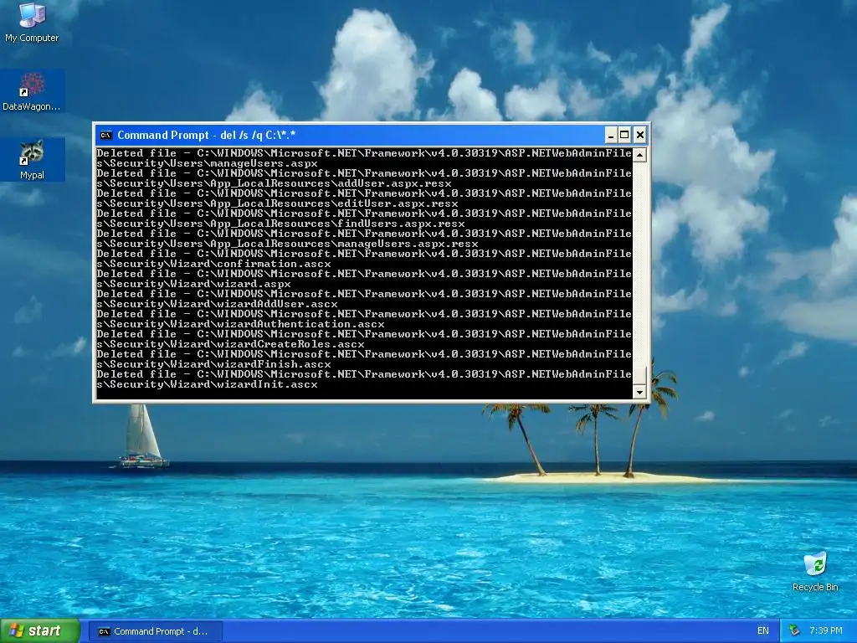857x643 pixels.
Task: Close the Command Prompt window
Action: 640,135
